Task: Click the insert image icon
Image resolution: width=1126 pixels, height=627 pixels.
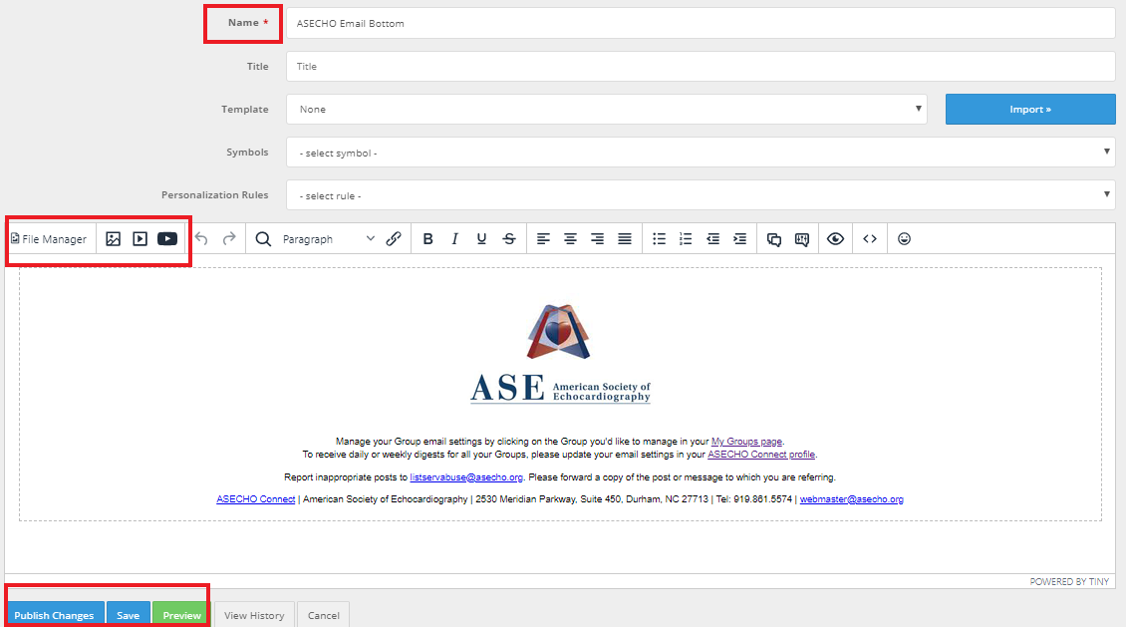Action: pyautogui.click(x=113, y=239)
